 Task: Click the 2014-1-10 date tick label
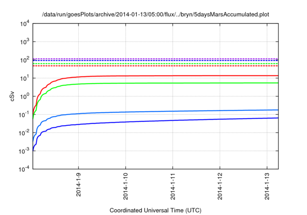126,186
